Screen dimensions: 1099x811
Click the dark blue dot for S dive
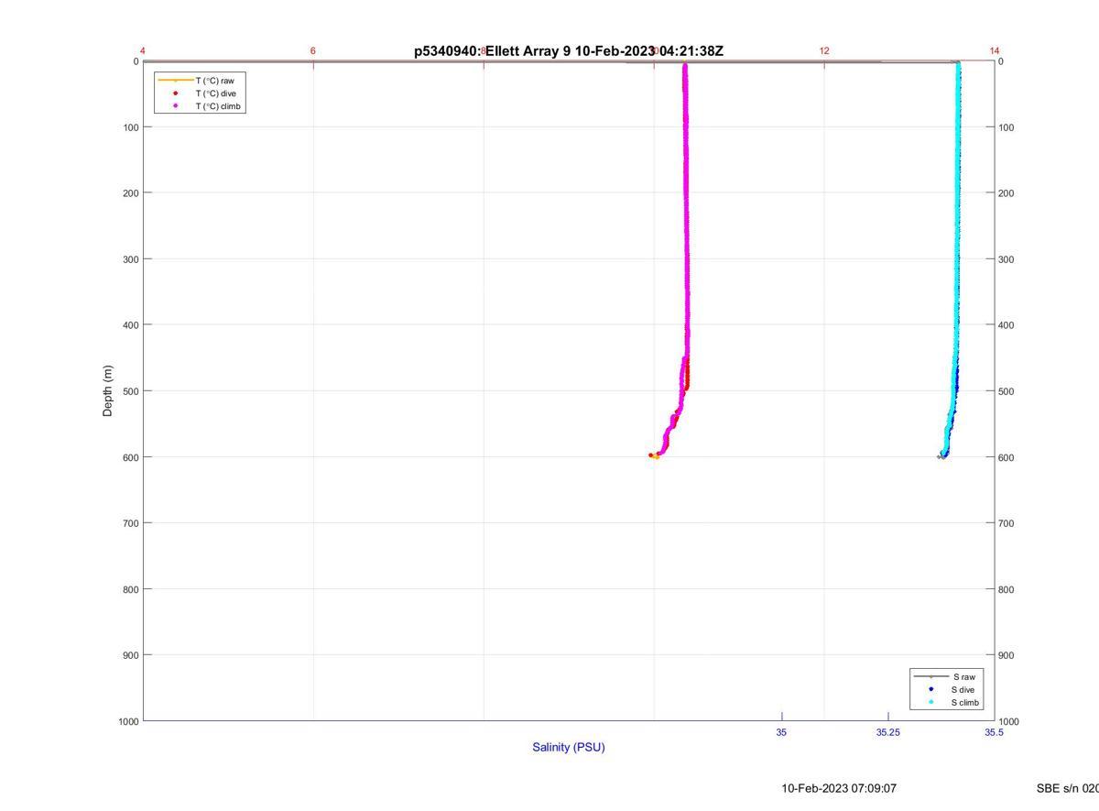(x=930, y=689)
